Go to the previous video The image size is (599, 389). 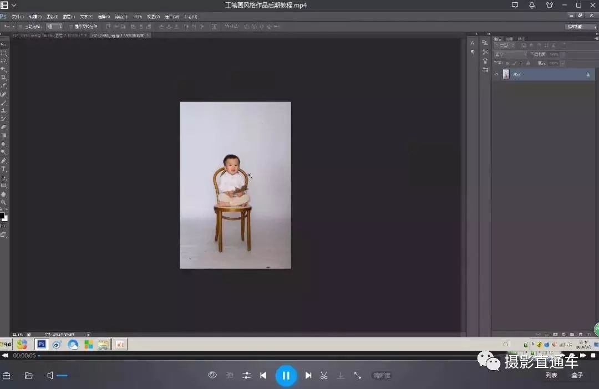(x=263, y=376)
